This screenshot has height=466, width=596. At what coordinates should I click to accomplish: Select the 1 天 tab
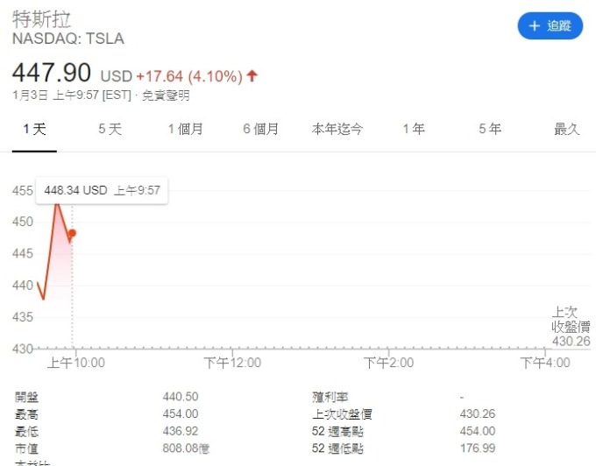(34, 129)
